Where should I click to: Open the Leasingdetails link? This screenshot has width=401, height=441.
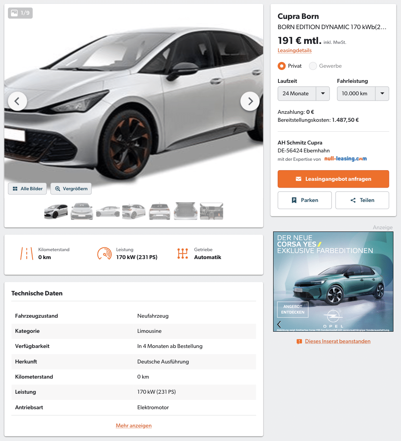pyautogui.click(x=295, y=51)
